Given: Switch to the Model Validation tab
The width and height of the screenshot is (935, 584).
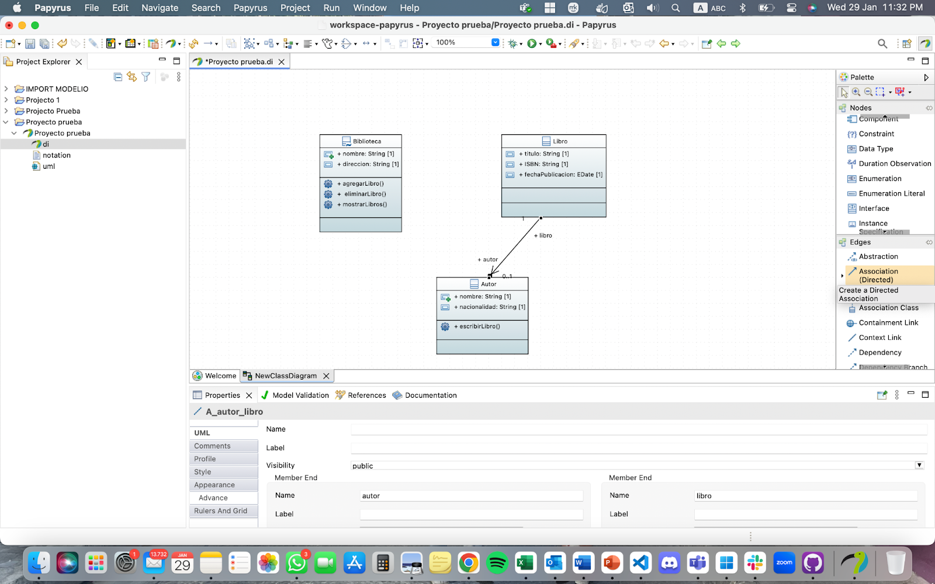Looking at the screenshot, I should click(300, 395).
